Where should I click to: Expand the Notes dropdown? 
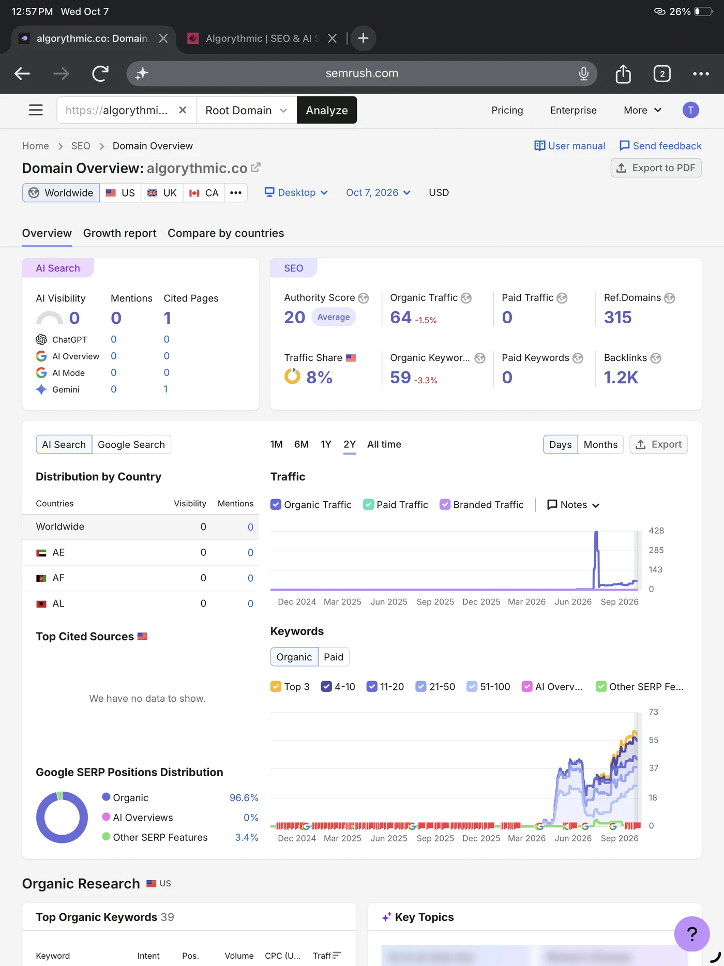click(x=574, y=505)
